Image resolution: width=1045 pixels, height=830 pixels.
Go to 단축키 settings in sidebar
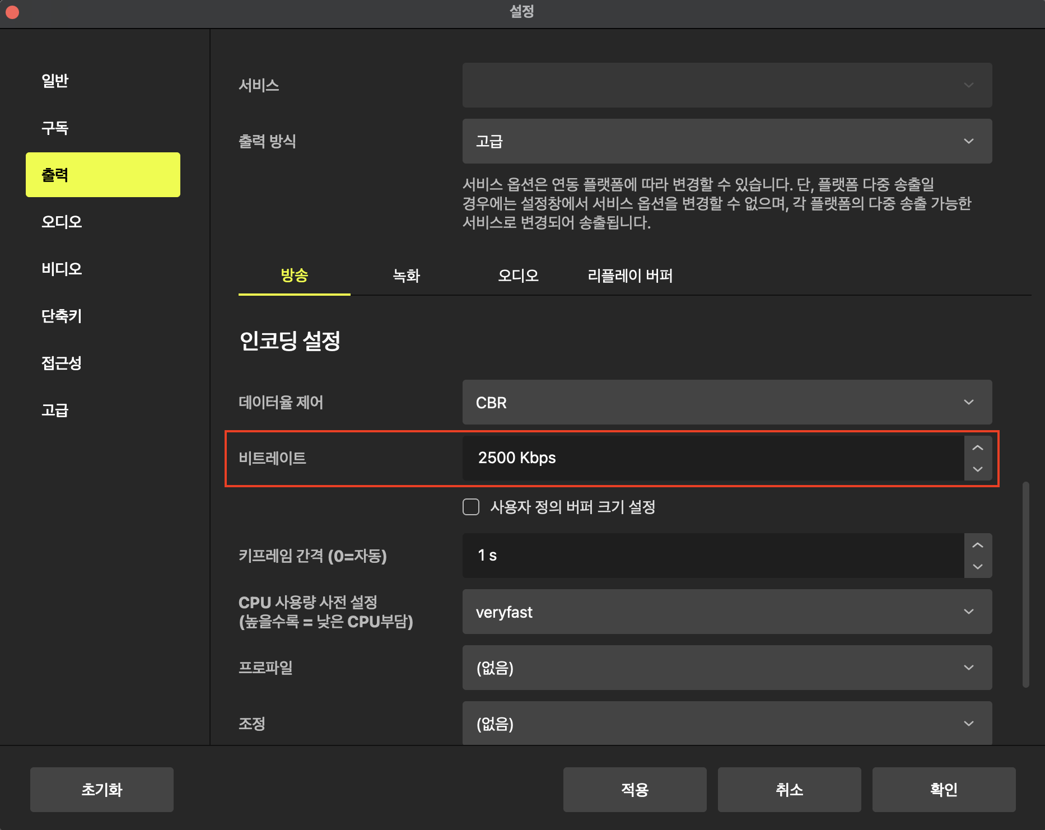point(62,316)
